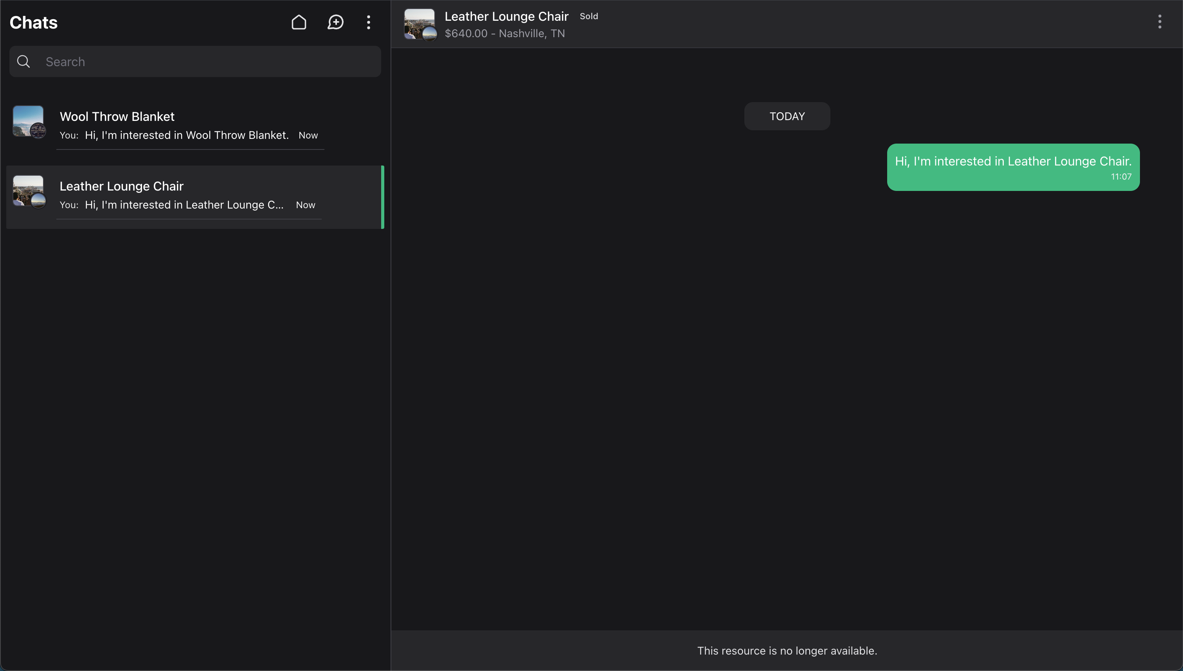Click the 11:07 message timestamp
The height and width of the screenshot is (671, 1183).
click(1121, 176)
